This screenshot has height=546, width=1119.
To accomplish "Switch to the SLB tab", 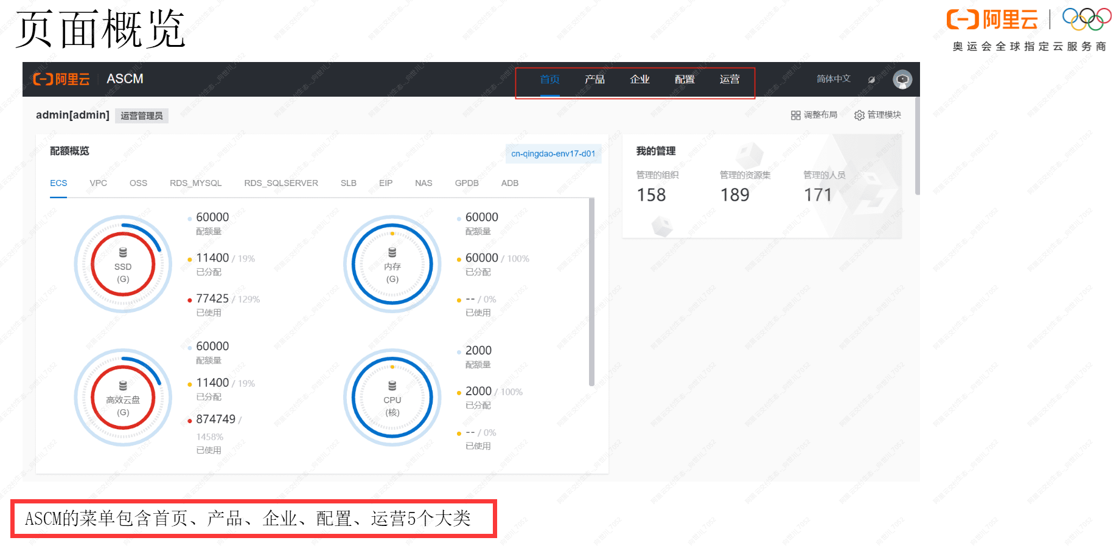I will [349, 183].
